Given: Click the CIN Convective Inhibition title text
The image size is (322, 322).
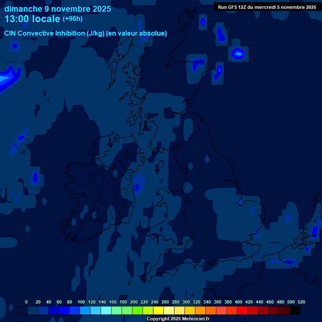Looking at the screenshot, I should [86, 34].
